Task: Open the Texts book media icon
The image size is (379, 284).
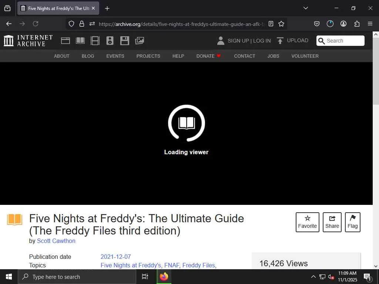Action: [80, 41]
